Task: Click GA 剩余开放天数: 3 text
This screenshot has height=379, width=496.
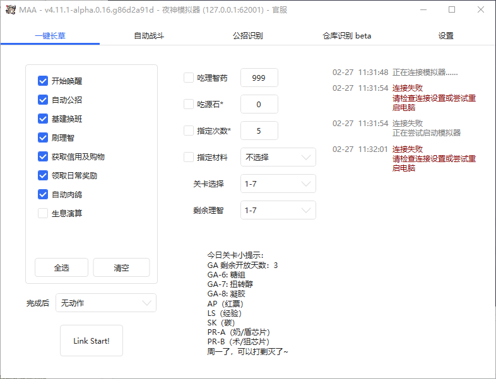Action: click(242, 265)
